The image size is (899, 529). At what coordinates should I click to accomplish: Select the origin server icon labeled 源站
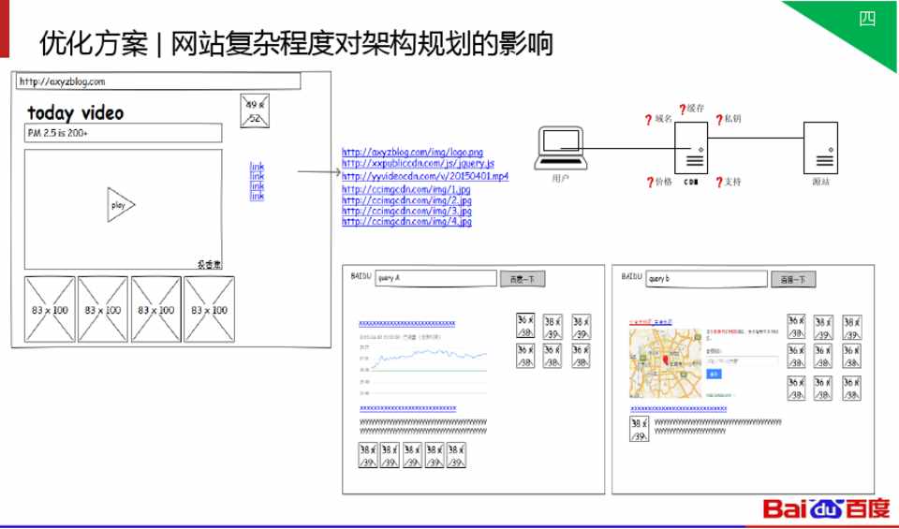point(820,148)
